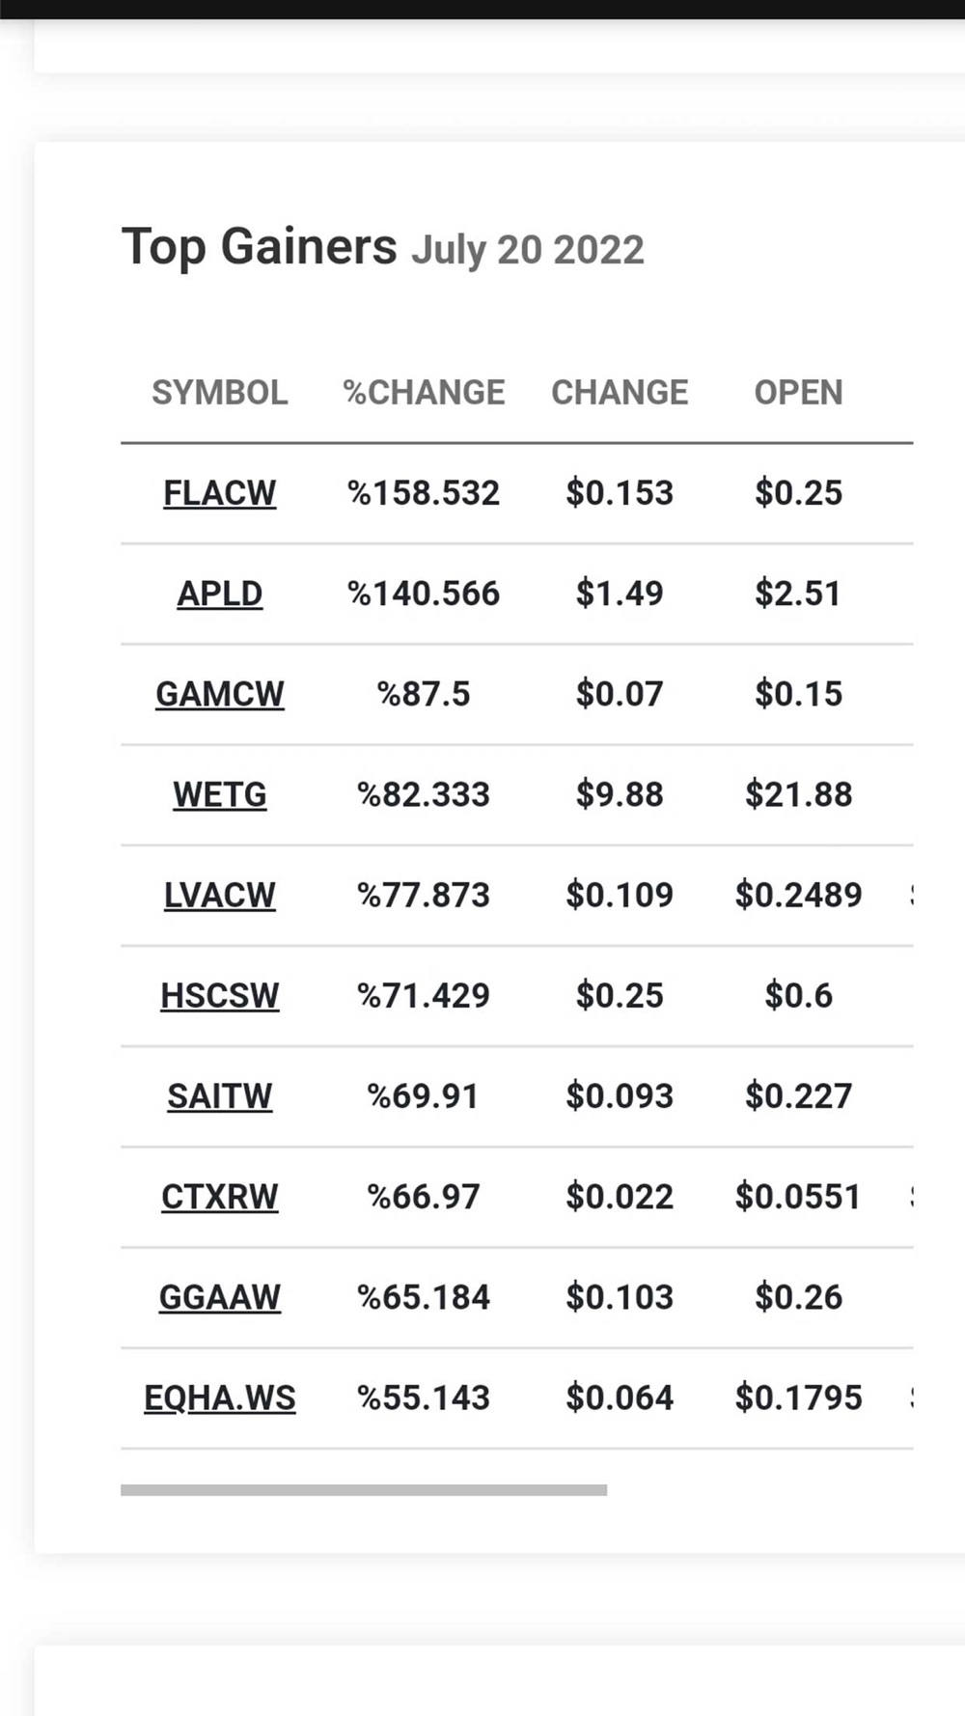This screenshot has height=1716, width=965.
Task: Click the table's horizontal scrollbar
Action: [x=364, y=1490]
